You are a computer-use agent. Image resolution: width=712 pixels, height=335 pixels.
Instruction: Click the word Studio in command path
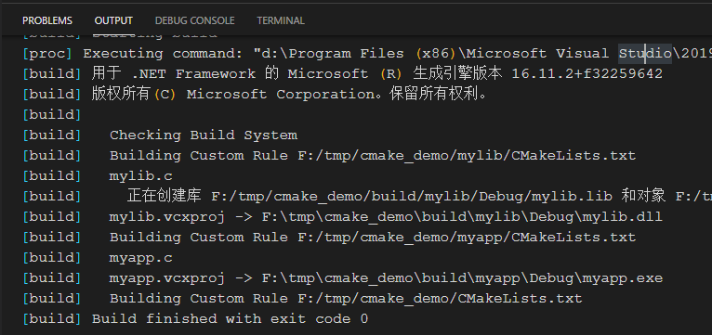pos(645,54)
